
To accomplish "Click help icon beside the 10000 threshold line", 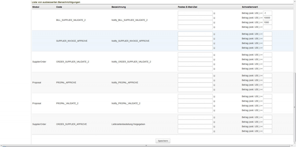I will pyautogui.click(x=214, y=18).
